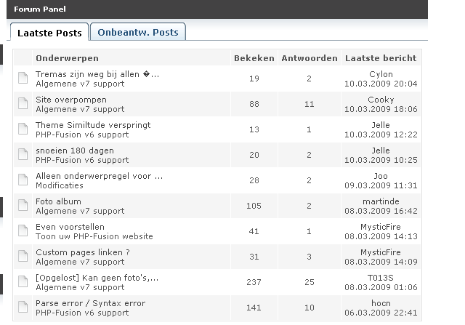Click page icon beside Theme Similtude verspringt
465x325 pixels.
(23, 129)
